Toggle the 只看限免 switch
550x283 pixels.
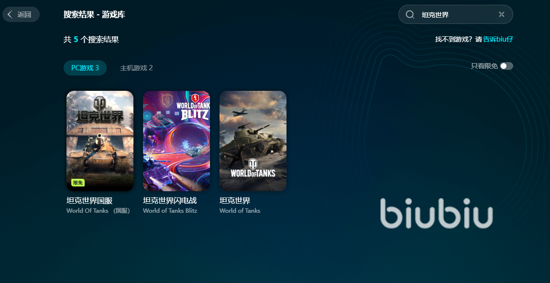coord(506,66)
